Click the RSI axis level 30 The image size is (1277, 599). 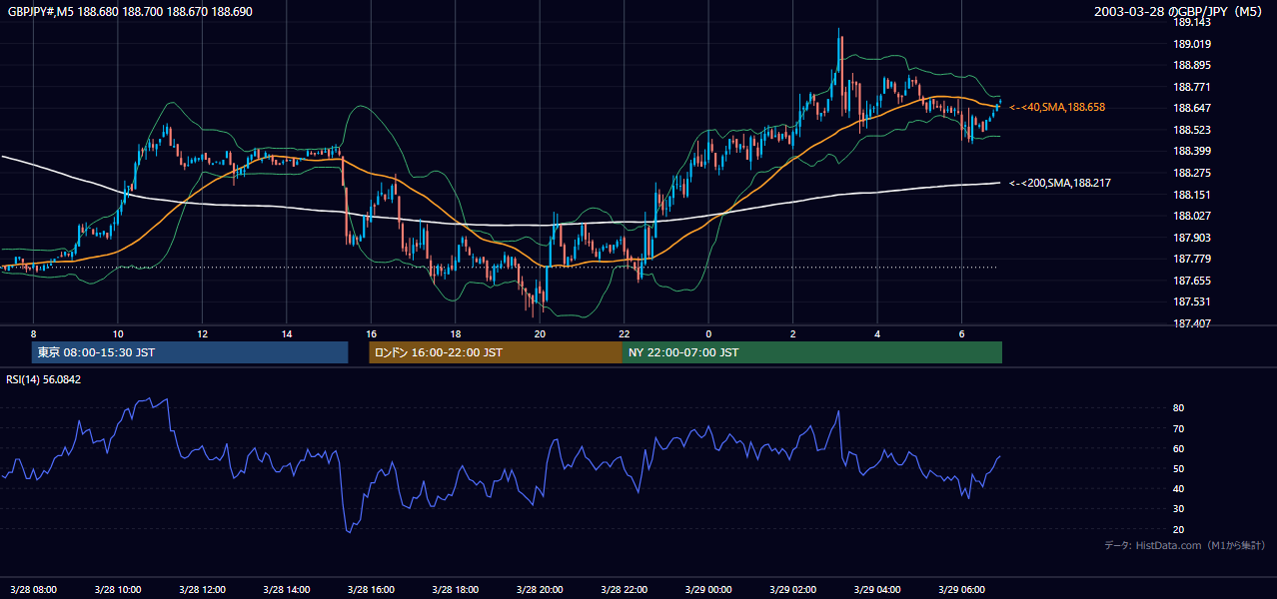[1178, 509]
